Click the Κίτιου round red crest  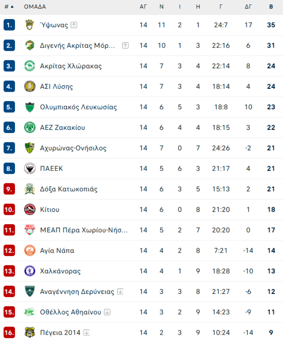pyautogui.click(x=30, y=210)
